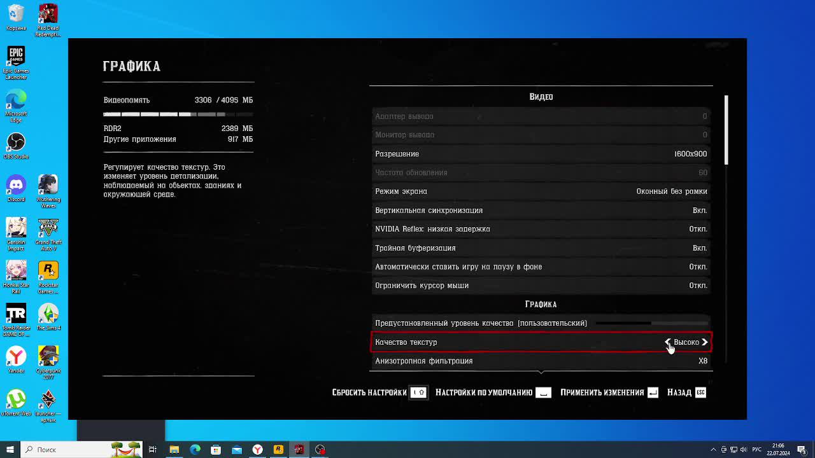Open the volume control in system tray

pyautogui.click(x=744, y=450)
